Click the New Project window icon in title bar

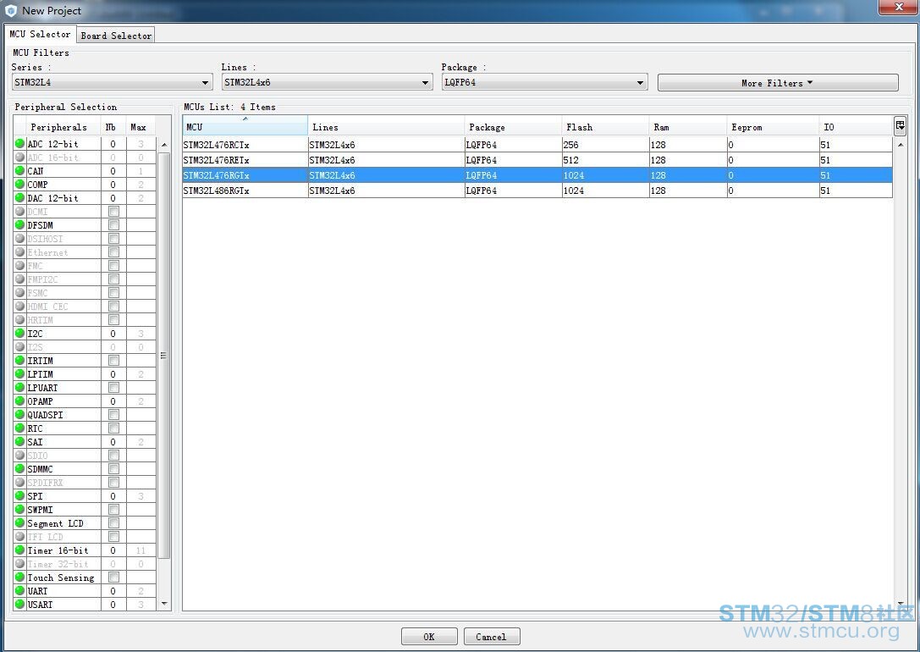[x=10, y=10]
